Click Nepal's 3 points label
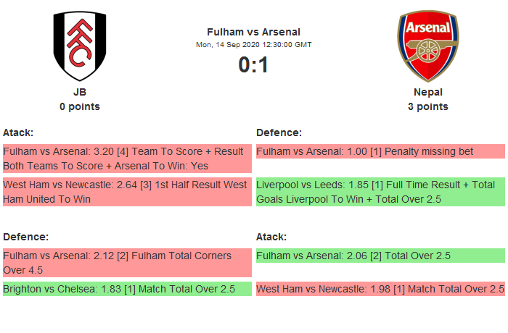This screenshot has width=508, height=333. coord(427,106)
